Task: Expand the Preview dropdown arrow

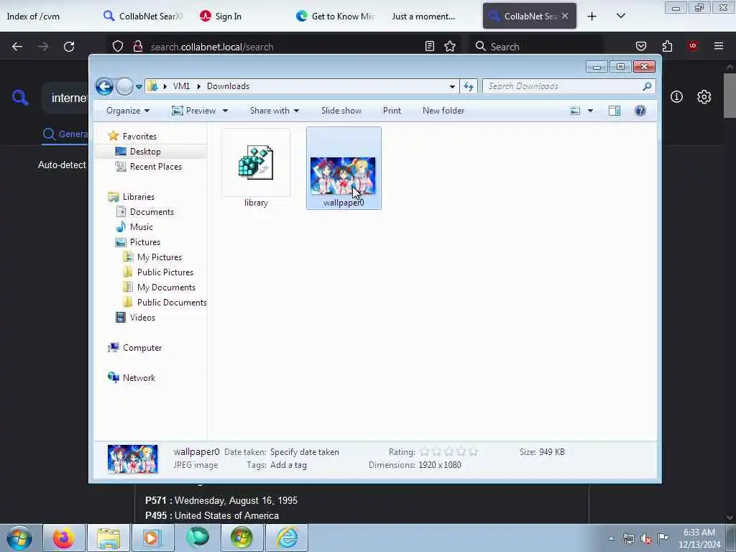Action: [x=225, y=111]
